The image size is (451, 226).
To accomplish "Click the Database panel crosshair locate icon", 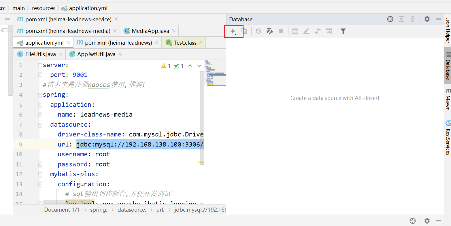I will (x=390, y=19).
